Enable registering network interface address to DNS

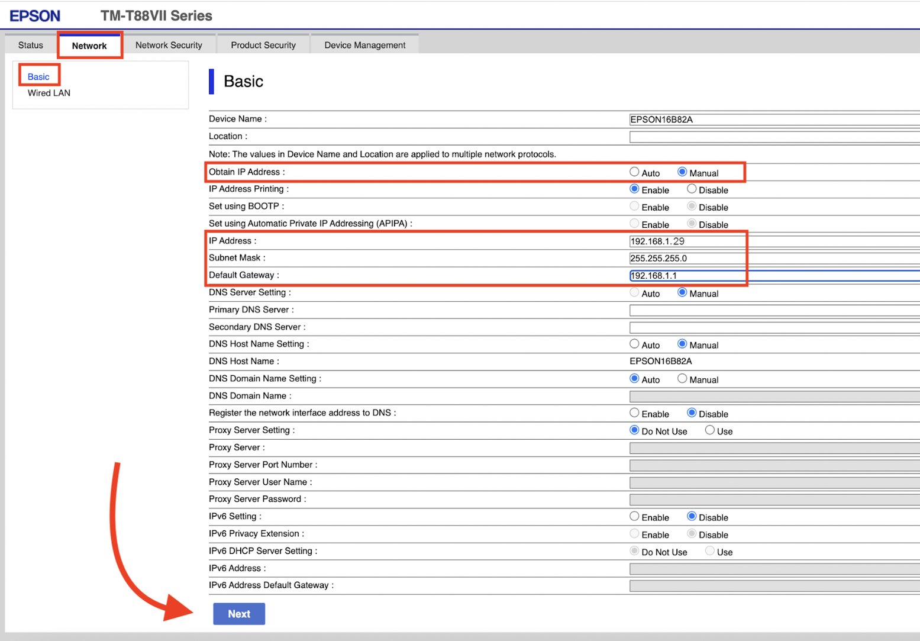point(634,413)
